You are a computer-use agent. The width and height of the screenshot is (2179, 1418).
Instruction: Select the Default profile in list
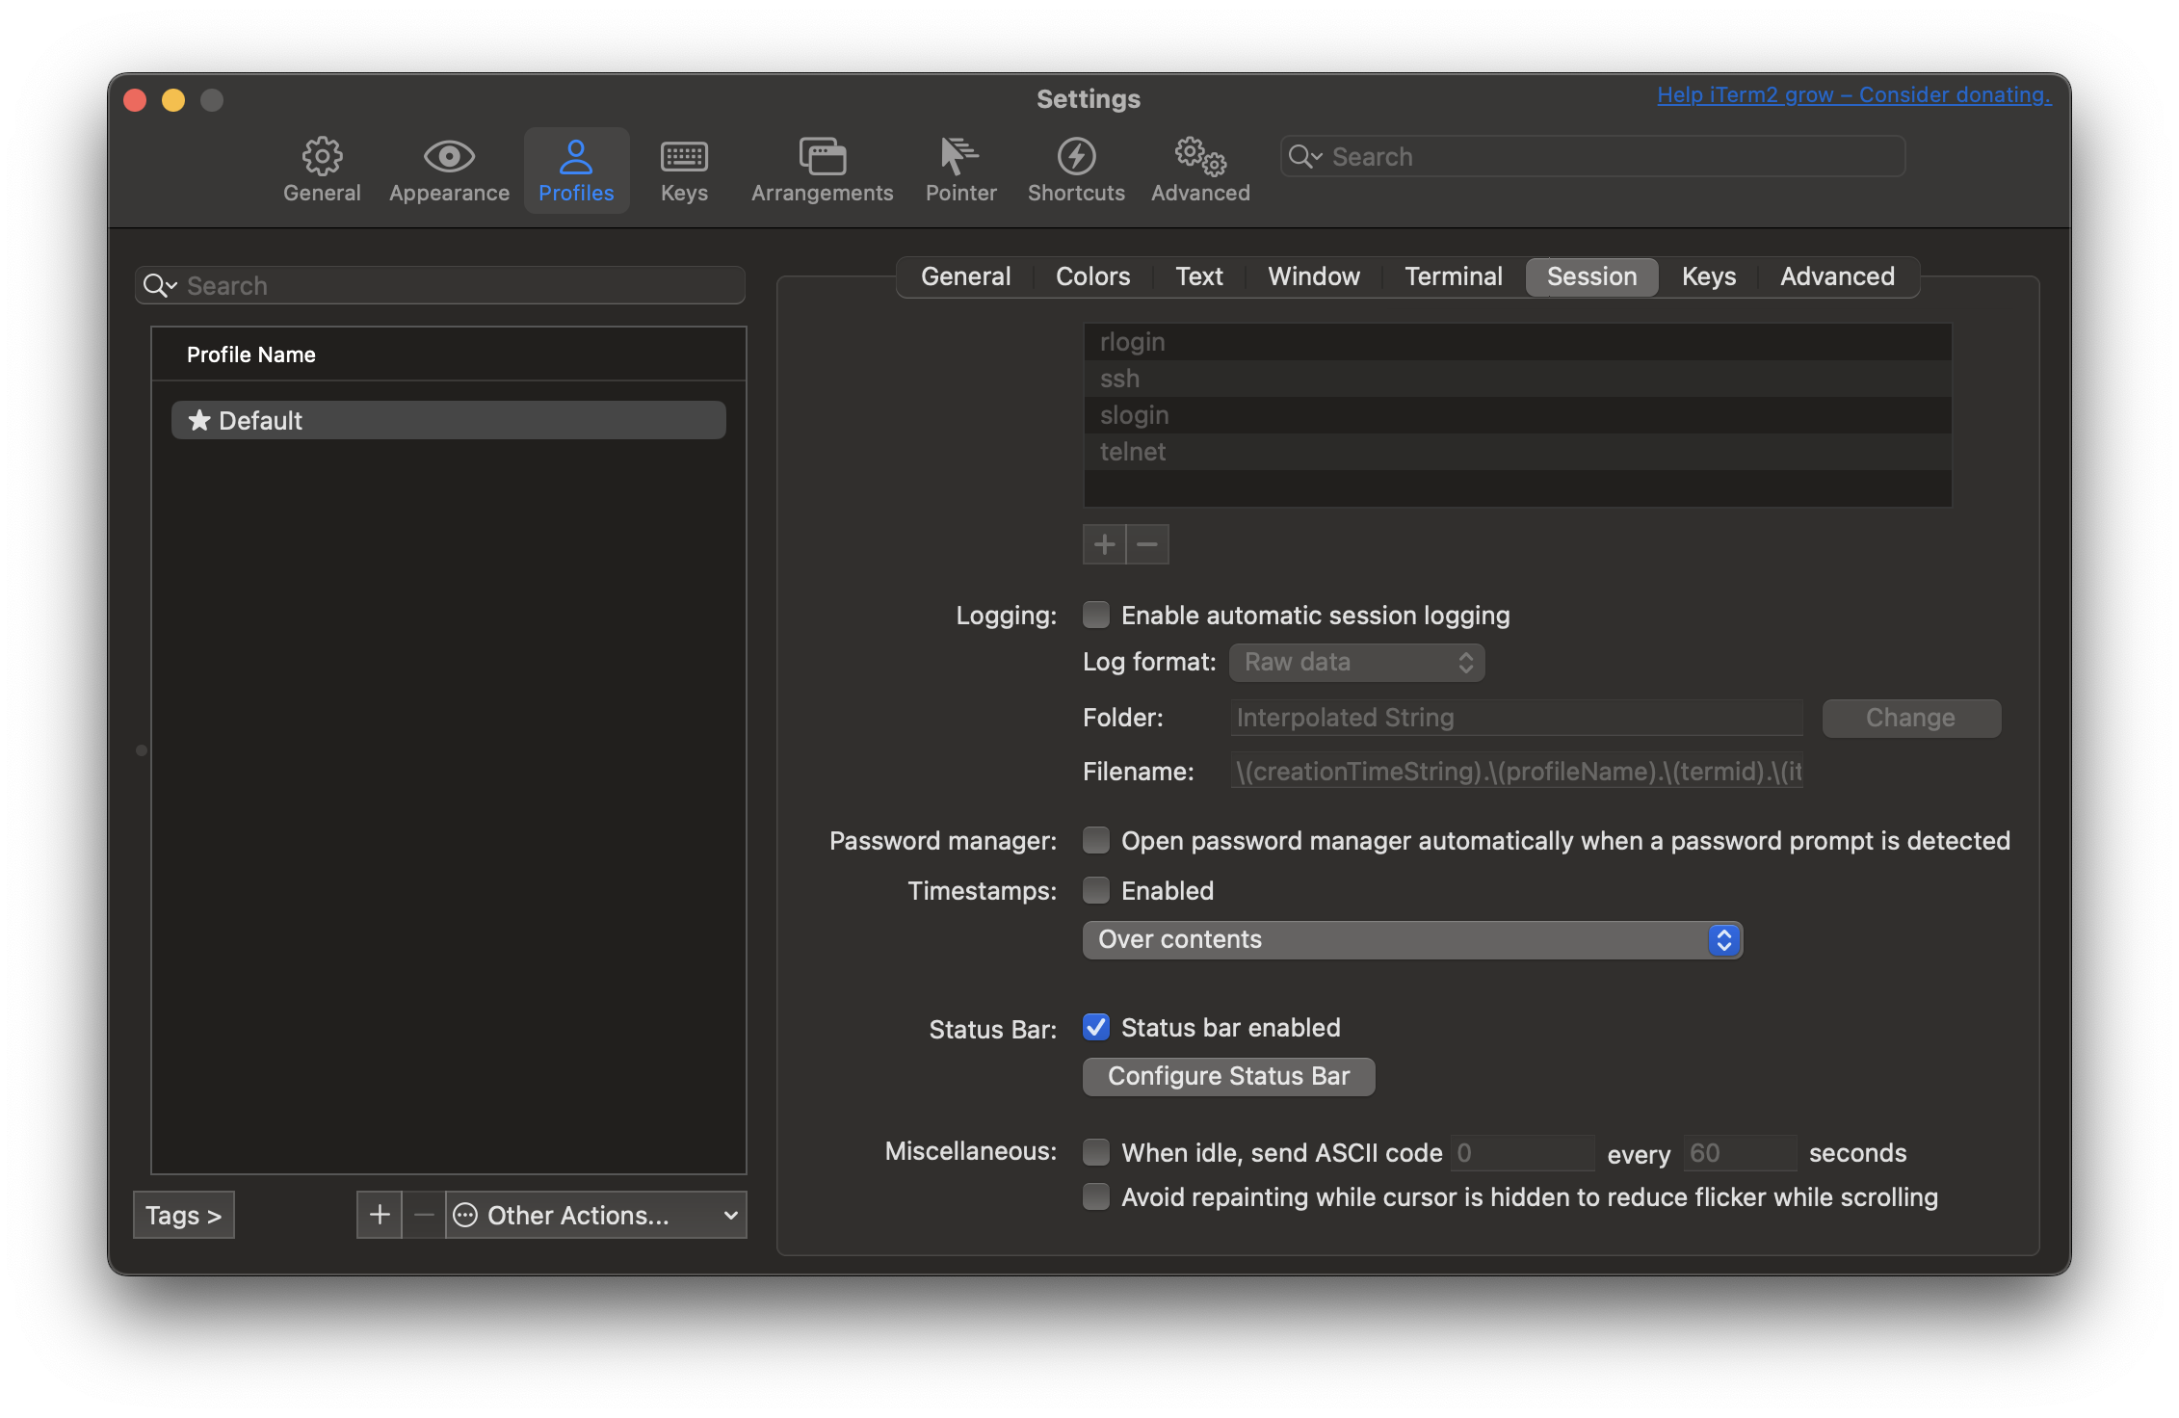point(448,420)
